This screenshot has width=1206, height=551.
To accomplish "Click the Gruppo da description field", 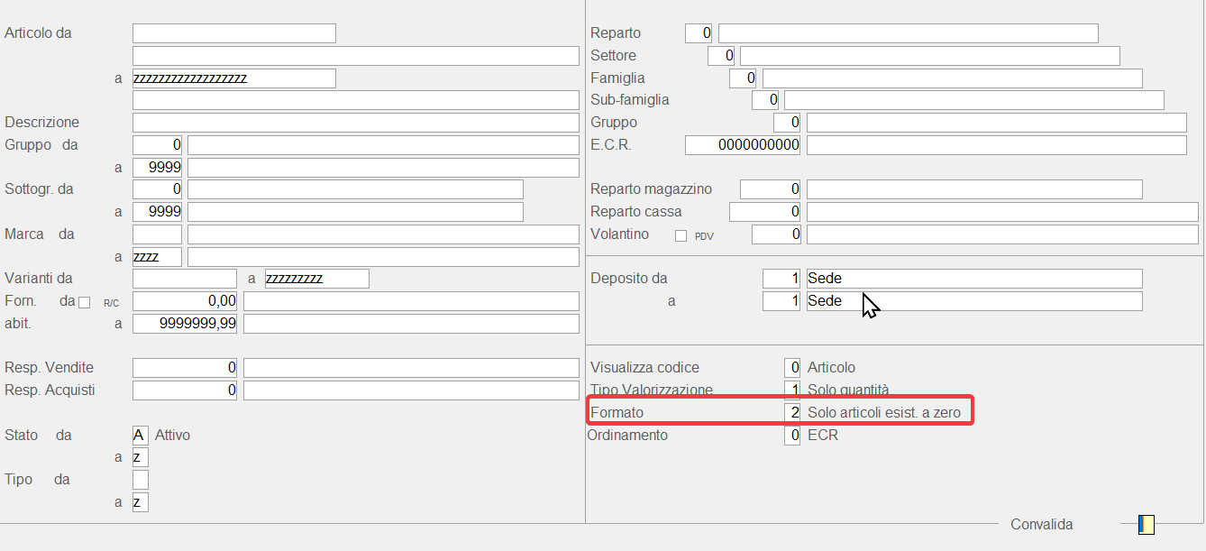I will 383,145.
